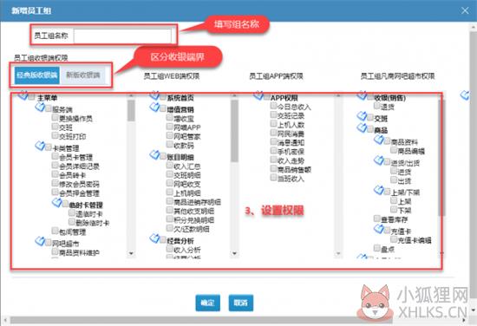The height and width of the screenshot is (326, 477).
Task: Click the 系统首页 folder icon
Action: [x=154, y=95]
